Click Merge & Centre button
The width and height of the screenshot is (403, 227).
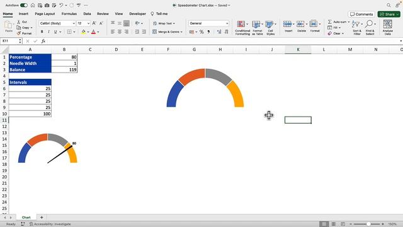(167, 32)
